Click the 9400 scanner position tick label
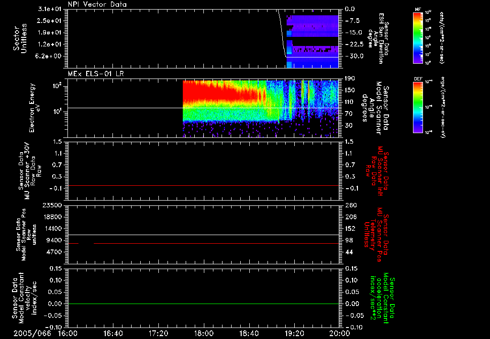The height and width of the screenshot is (339, 490). coord(55,240)
